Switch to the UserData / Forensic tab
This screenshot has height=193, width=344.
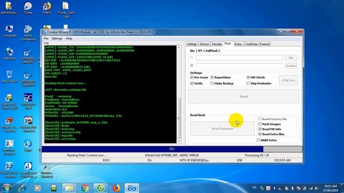click(257, 44)
